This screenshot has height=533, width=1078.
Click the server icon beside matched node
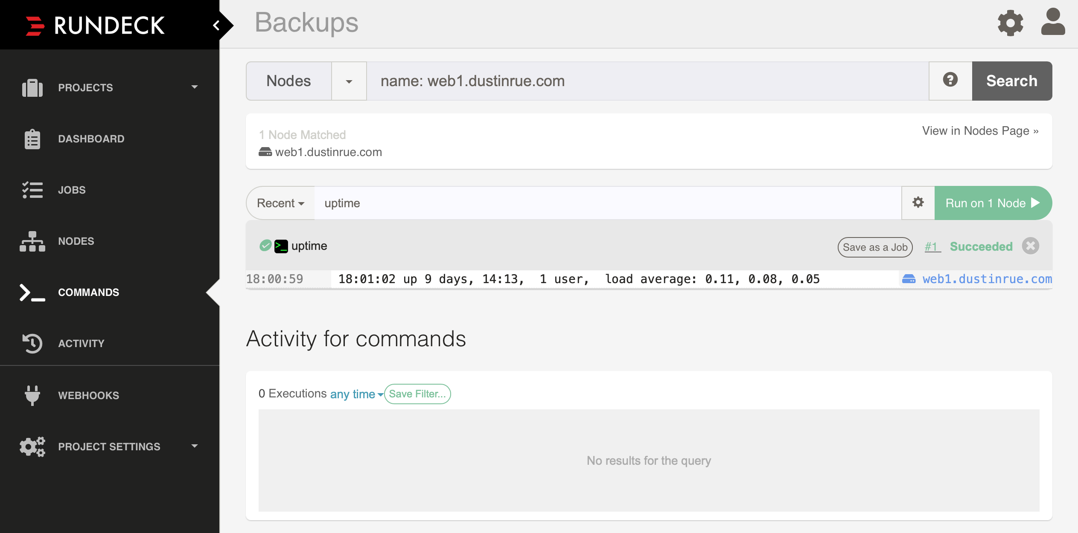pos(265,152)
